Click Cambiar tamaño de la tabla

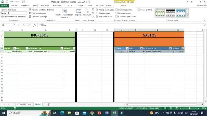(x=14, y=17)
